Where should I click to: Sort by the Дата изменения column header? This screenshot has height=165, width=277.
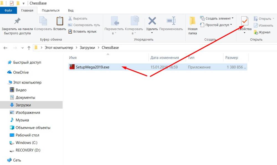pos(165,58)
